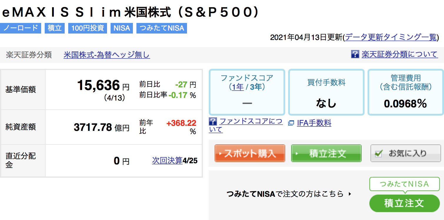Open the データ更新タイミング一覧 link

(391, 37)
